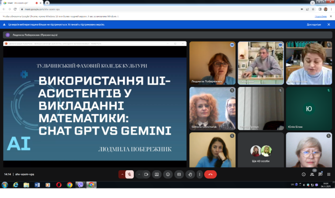Close the Meet browser tab
335x198 pixels.
click(41, 3)
